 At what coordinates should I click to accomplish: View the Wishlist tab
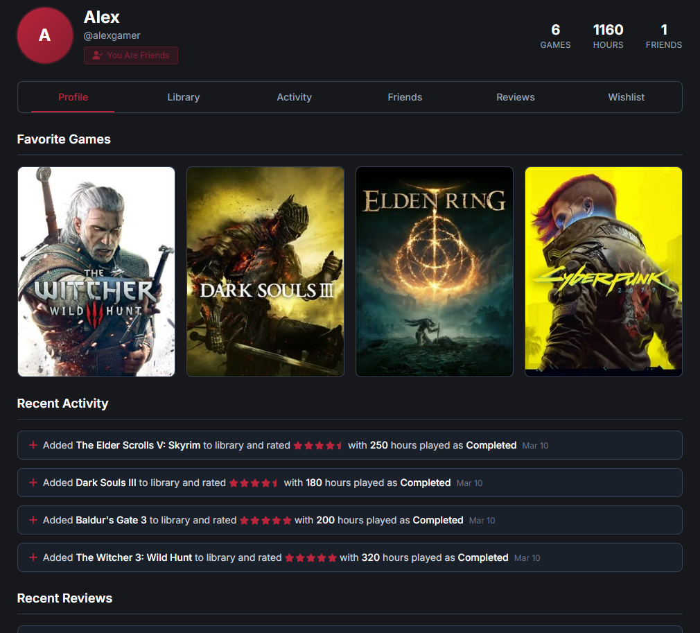[x=627, y=97]
